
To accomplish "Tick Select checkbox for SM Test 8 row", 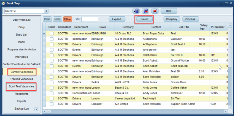I will coord(51,55).
